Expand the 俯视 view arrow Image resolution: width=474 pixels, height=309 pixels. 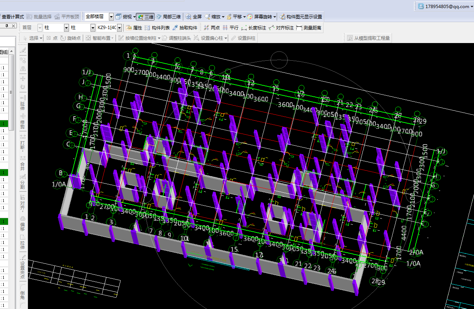(x=134, y=17)
